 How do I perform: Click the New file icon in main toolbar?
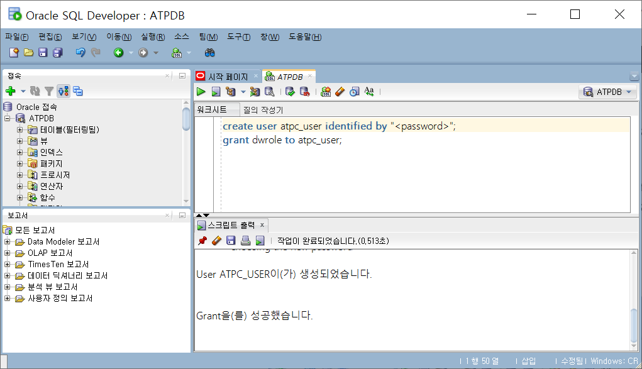[14, 52]
